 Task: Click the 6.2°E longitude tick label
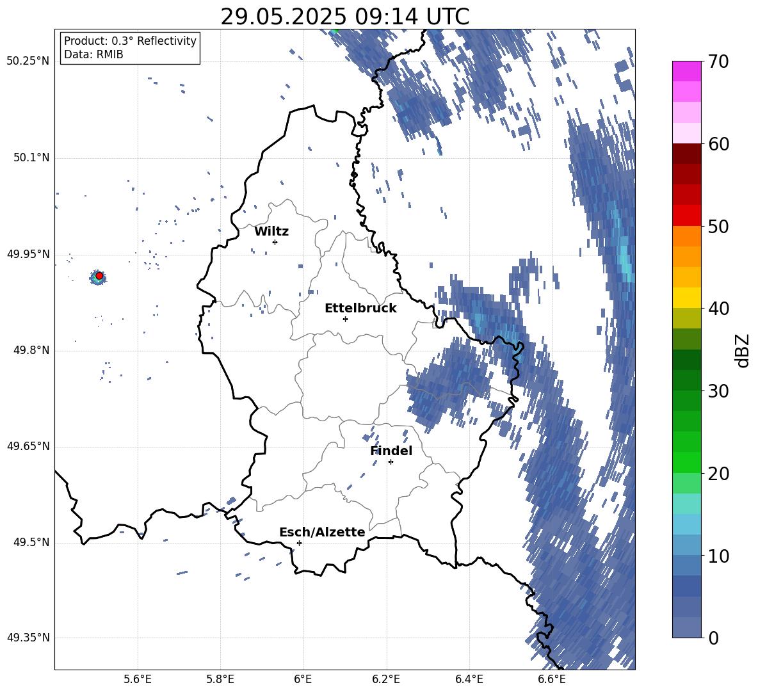386,679
